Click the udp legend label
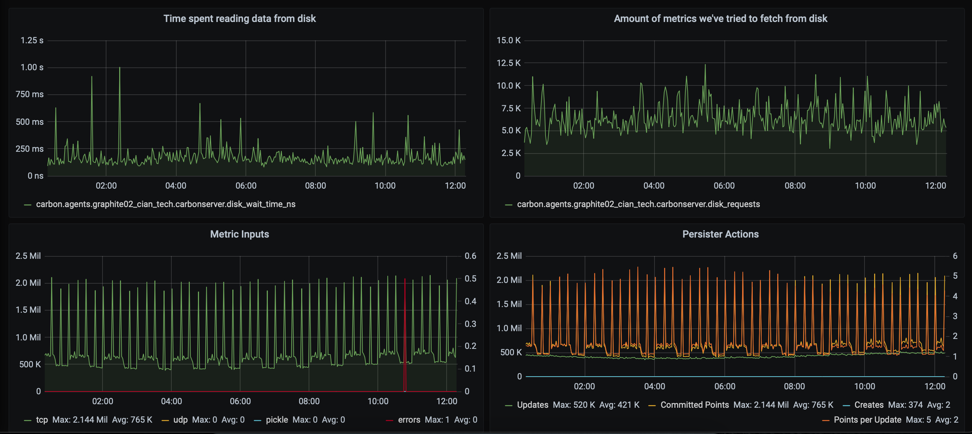972x434 pixels. [180, 420]
